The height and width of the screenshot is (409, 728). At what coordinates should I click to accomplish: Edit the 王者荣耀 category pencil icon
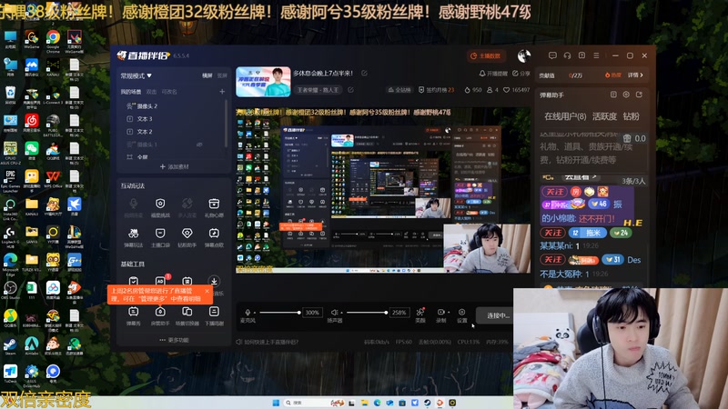(x=350, y=90)
